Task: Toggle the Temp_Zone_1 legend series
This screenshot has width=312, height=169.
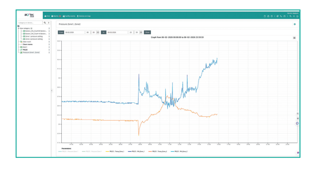Action: (115, 151)
